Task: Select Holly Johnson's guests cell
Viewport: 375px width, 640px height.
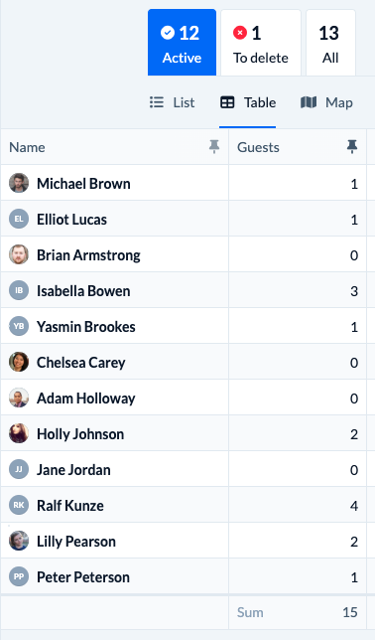Action: pyautogui.click(x=298, y=433)
